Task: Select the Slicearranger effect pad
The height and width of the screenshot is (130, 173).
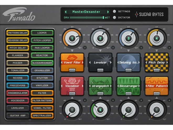Action: (128, 86)
